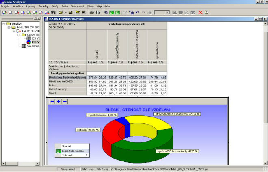Click the bar chart type icon
268x172 pixels.
click(174, 12)
